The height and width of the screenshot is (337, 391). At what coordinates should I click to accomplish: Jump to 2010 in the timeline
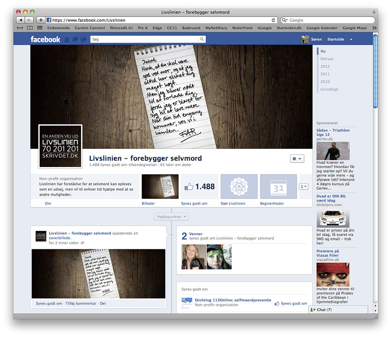pyautogui.click(x=325, y=81)
